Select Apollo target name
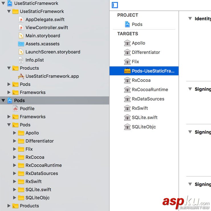Viewport: 211px width, 211px height. (138, 43)
